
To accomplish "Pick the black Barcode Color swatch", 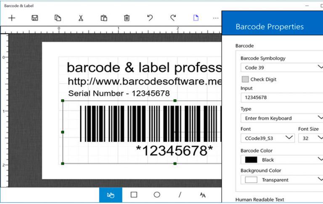I will pyautogui.click(x=251, y=160).
